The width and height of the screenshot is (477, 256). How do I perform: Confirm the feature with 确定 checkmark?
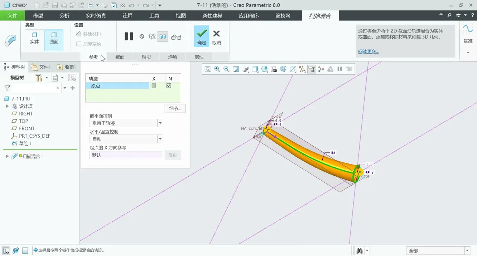click(x=202, y=36)
